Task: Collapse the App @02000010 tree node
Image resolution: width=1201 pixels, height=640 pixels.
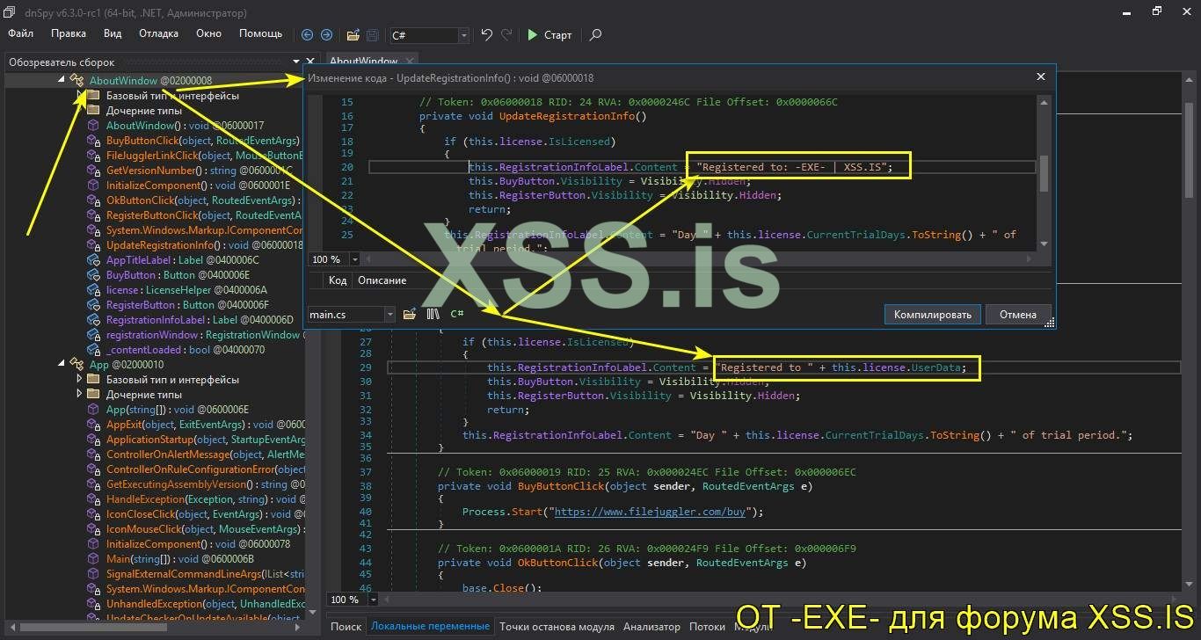Action: click(x=62, y=364)
